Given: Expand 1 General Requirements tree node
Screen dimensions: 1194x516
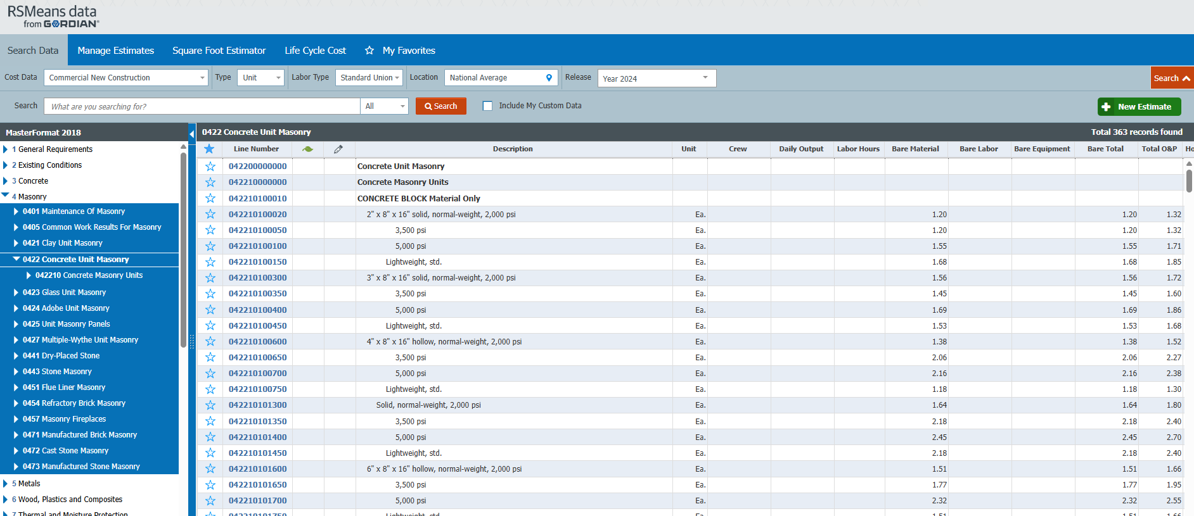Looking at the screenshot, I should tap(6, 149).
